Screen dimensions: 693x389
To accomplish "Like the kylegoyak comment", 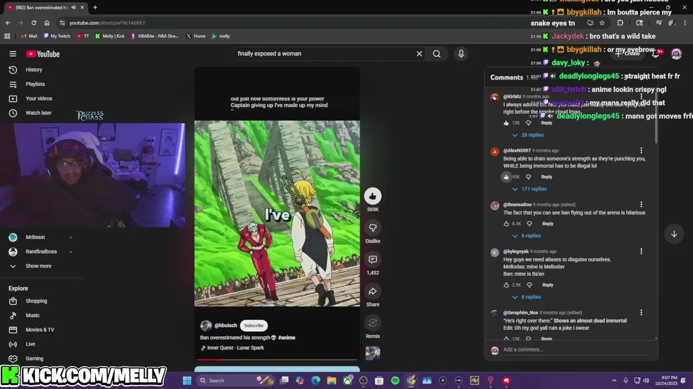I will (x=506, y=285).
